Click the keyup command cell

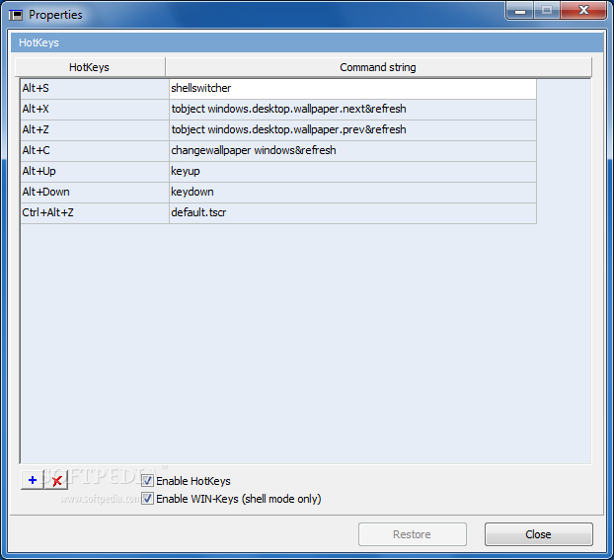click(352, 172)
